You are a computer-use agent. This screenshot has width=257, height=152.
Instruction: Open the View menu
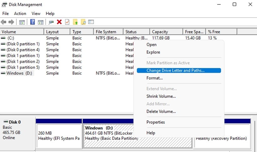36,13
